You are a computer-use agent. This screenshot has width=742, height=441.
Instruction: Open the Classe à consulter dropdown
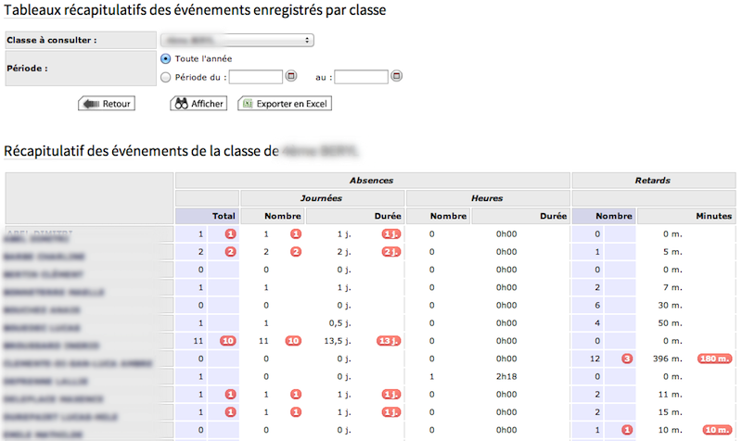pos(237,40)
